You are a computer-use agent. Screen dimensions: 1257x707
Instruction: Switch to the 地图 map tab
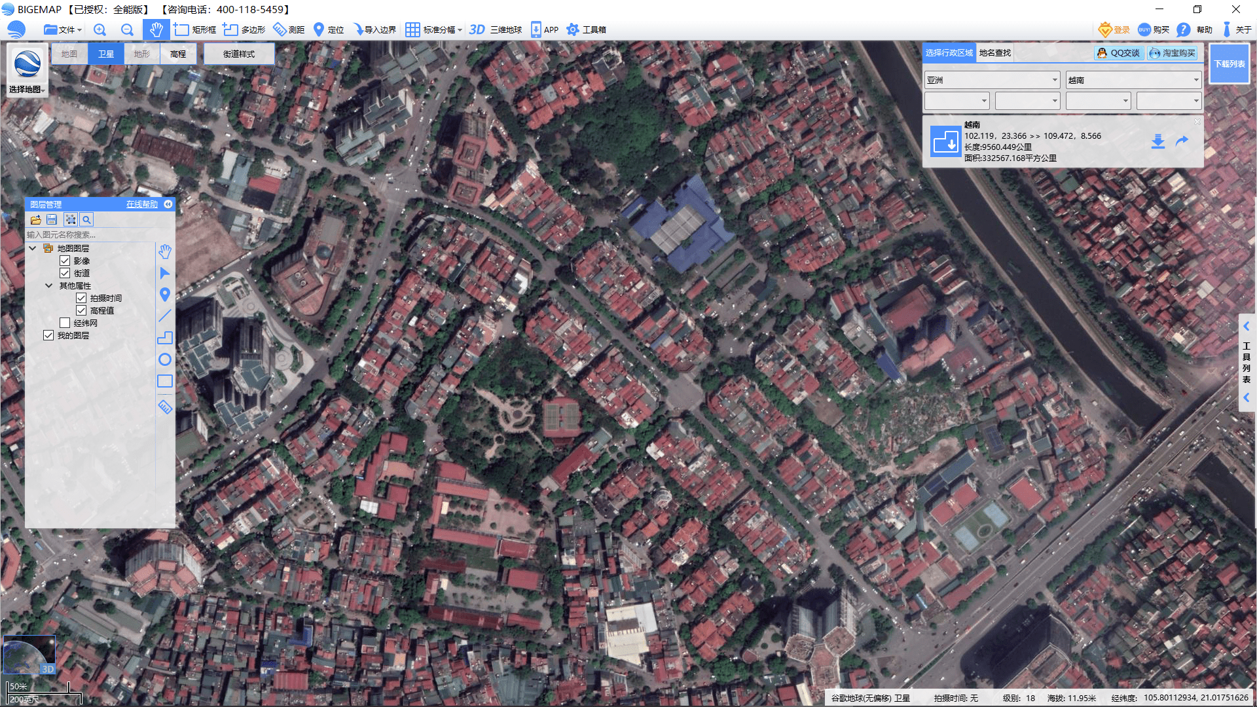coord(69,54)
